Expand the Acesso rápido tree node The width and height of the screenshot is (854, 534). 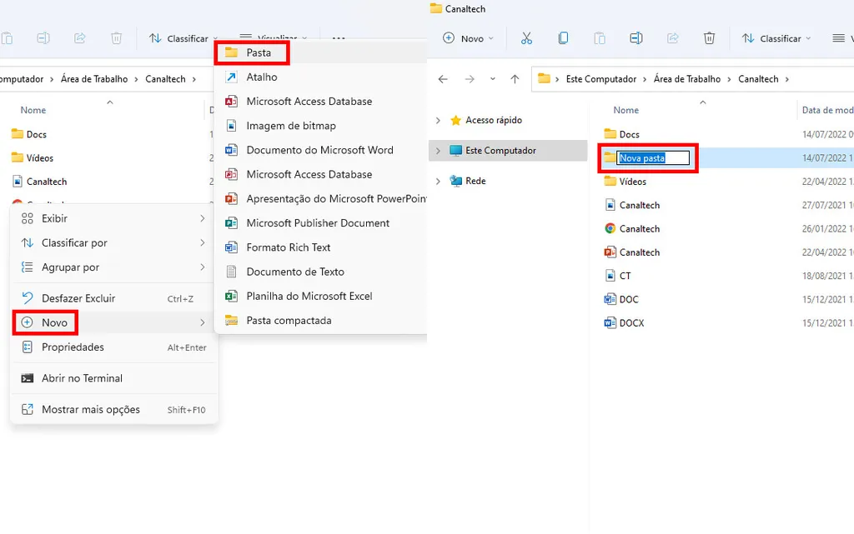coord(438,120)
